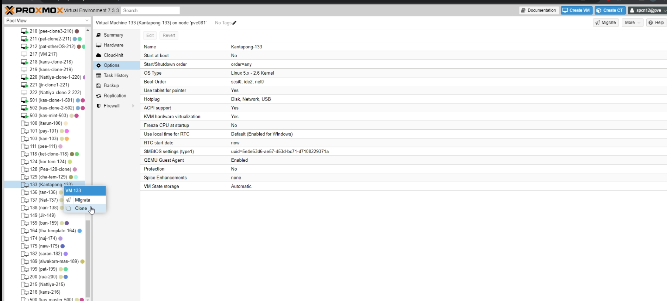The image size is (667, 301).
Task: Click the Documentation button
Action: tap(539, 10)
